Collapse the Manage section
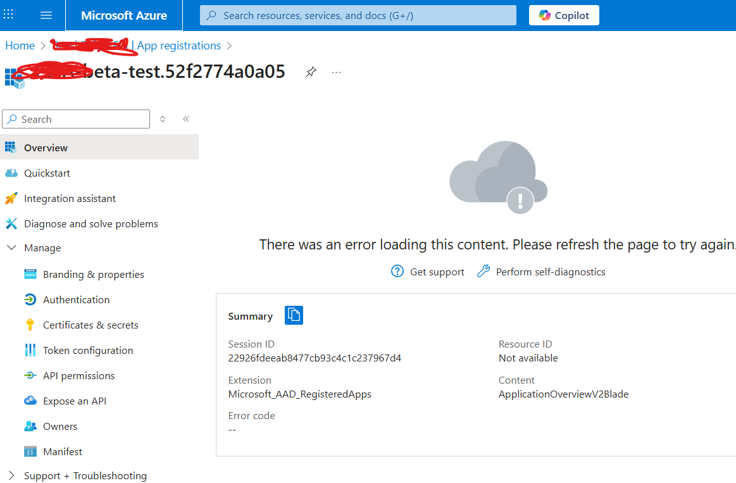 click(x=12, y=248)
